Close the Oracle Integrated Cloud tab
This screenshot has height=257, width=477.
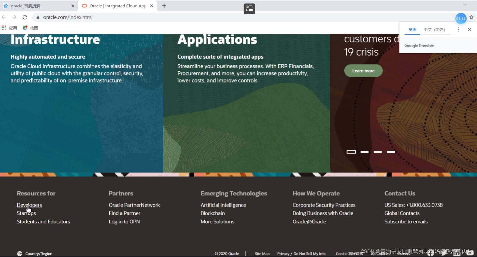[152, 6]
